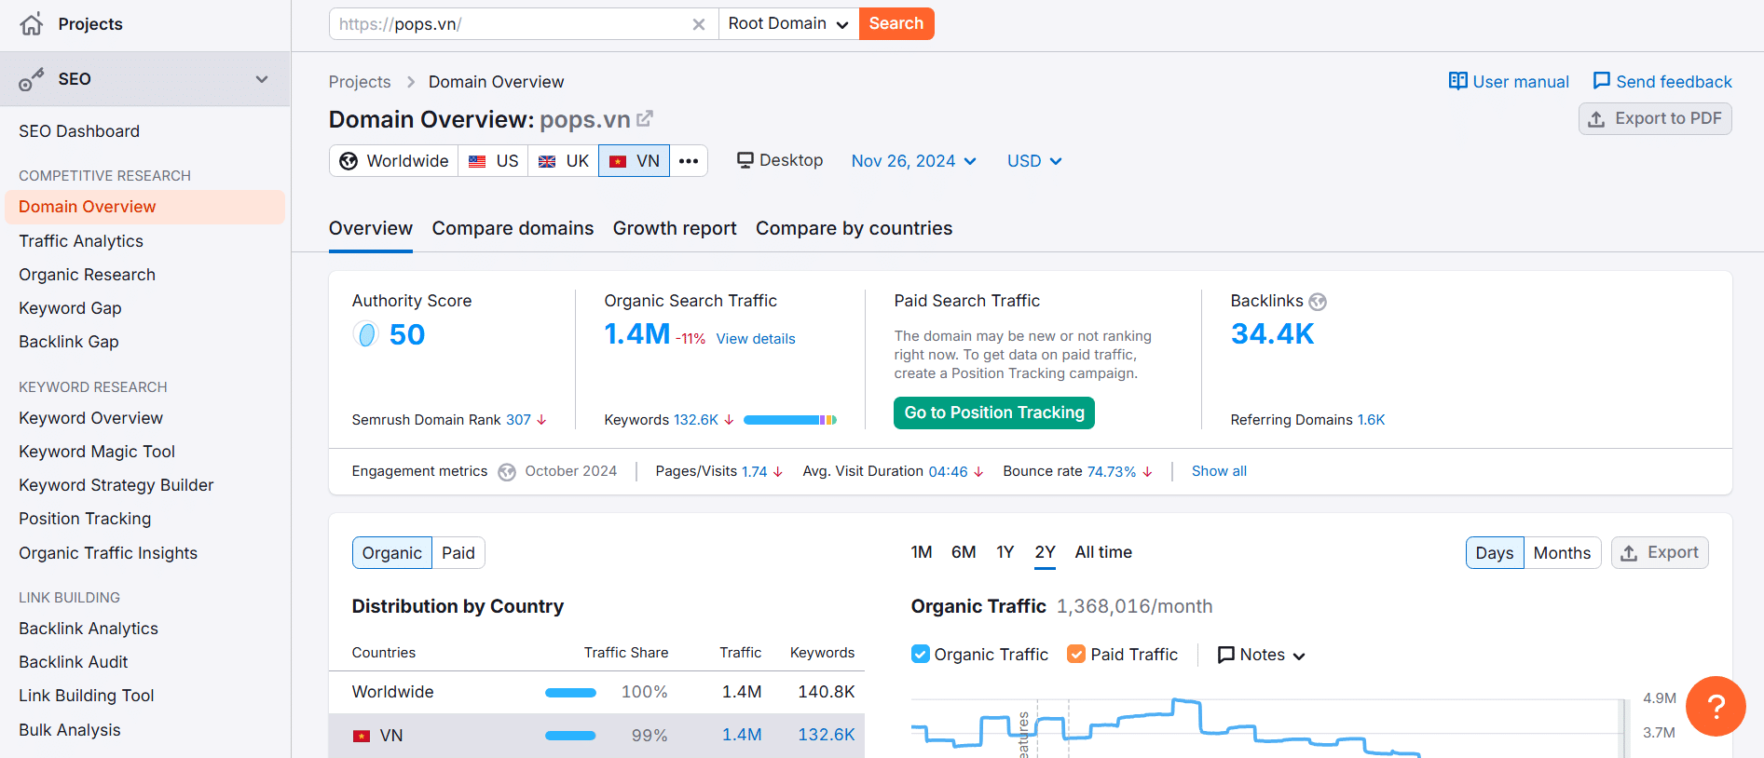Open the Nov 26, 2024 date picker
The width and height of the screenshot is (1764, 758).
pos(913,161)
